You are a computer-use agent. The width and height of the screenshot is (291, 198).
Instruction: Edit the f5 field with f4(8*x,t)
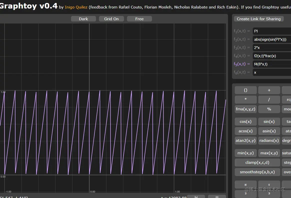(272, 64)
